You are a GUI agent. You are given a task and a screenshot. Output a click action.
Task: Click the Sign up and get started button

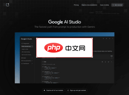point(76,90)
